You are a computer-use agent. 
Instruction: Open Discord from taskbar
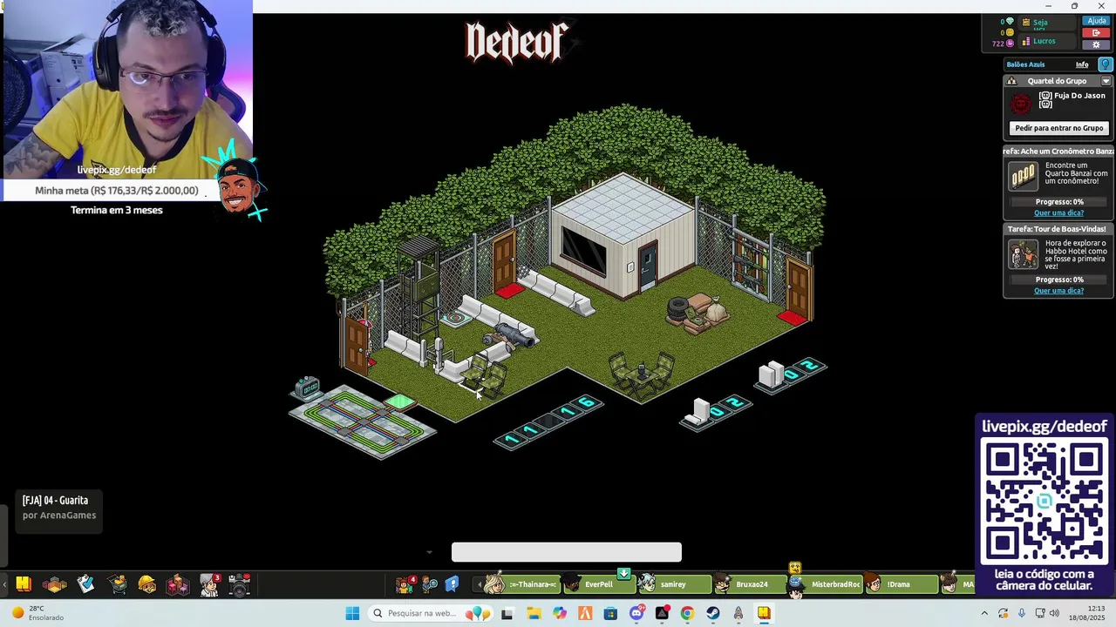click(636, 613)
